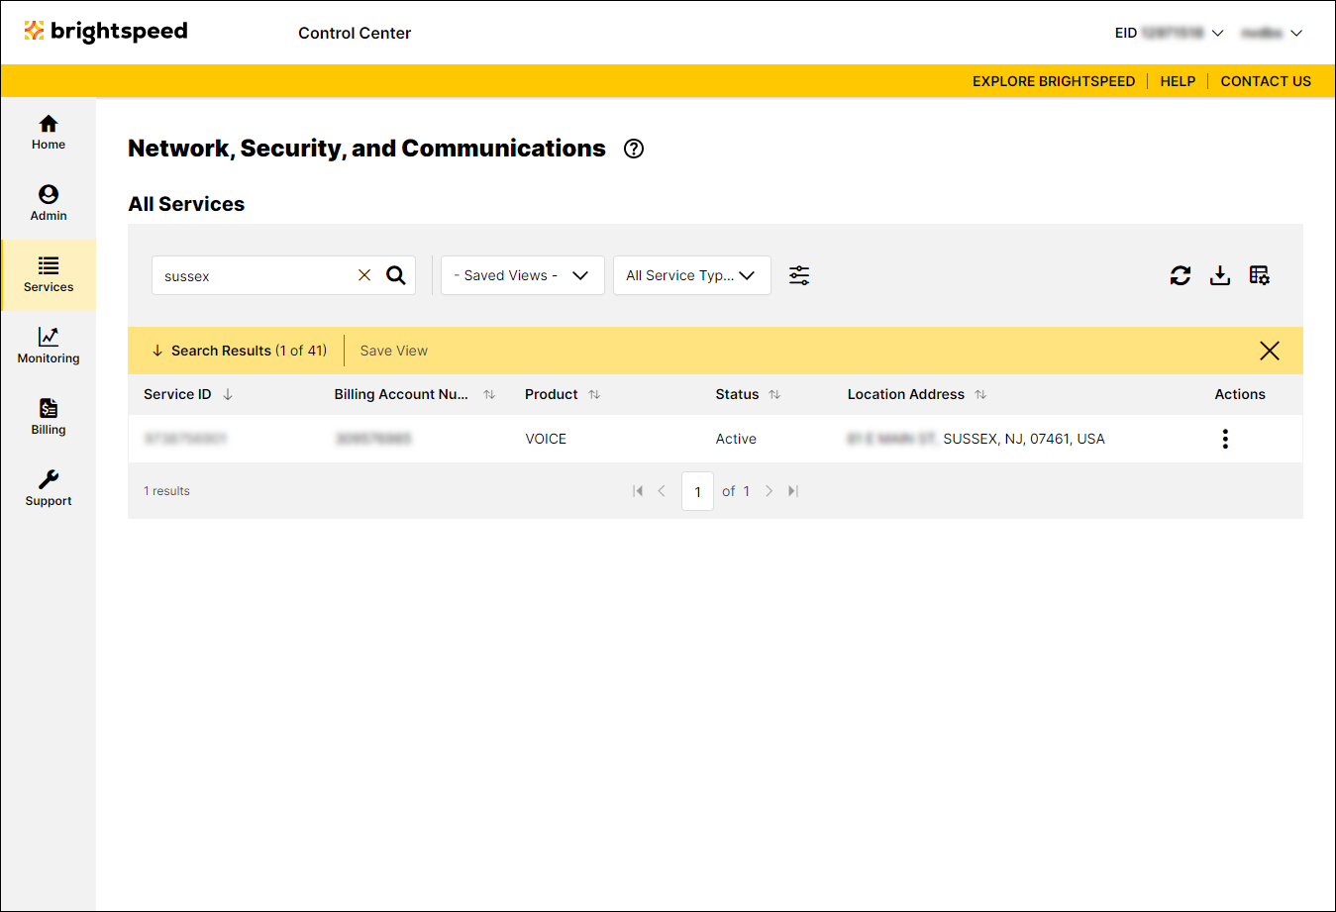Open the CONTACT US link
The height and width of the screenshot is (912, 1336).
(x=1266, y=81)
